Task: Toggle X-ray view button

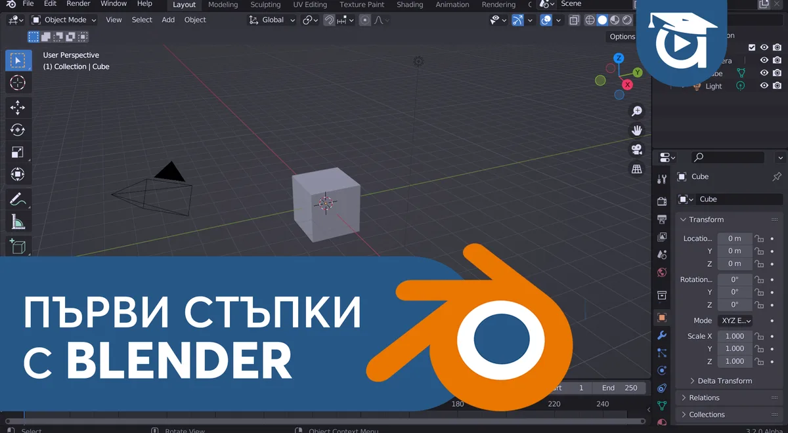Action: (x=575, y=20)
